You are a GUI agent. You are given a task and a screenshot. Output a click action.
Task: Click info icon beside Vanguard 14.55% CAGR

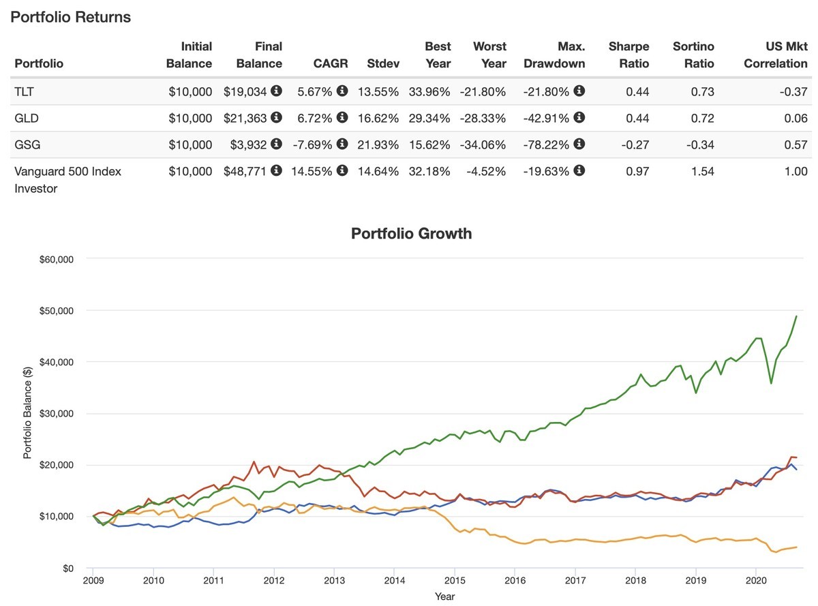pos(342,171)
